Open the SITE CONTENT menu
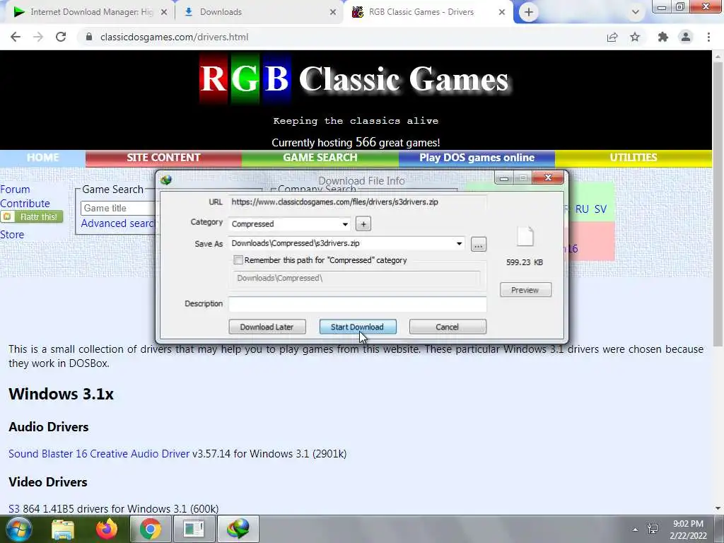 pyautogui.click(x=163, y=158)
